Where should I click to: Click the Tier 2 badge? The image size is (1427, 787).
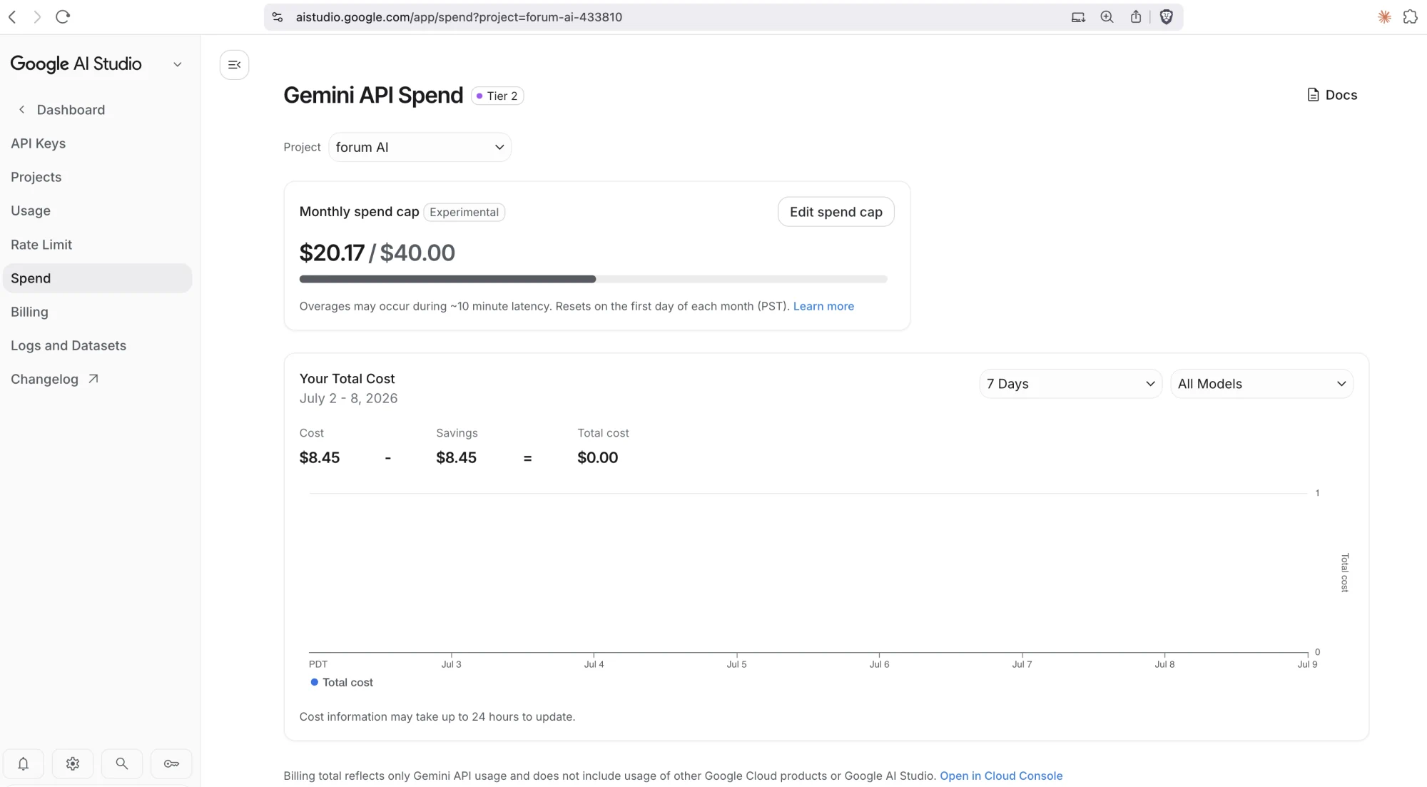[497, 96]
